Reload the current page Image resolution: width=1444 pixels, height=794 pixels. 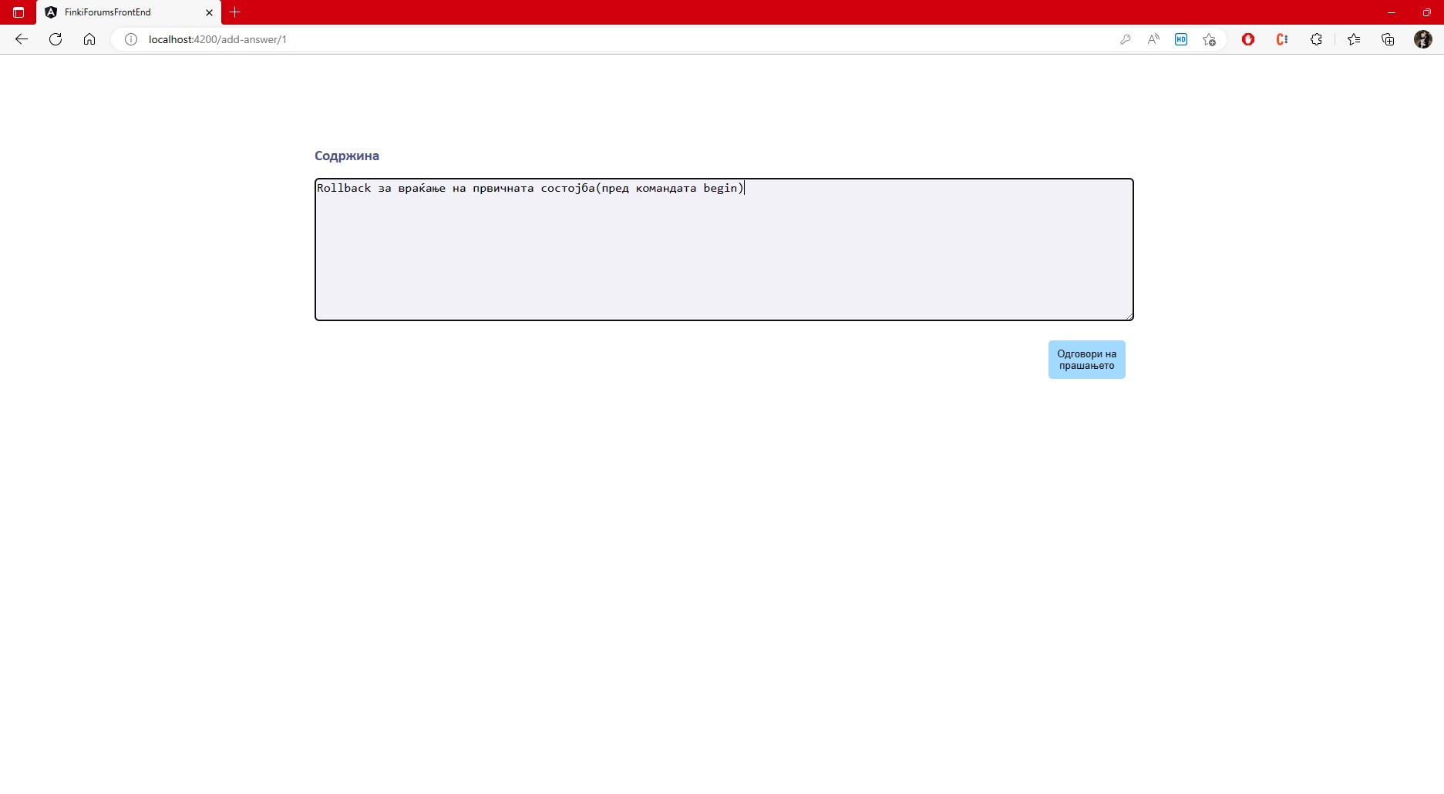click(56, 39)
